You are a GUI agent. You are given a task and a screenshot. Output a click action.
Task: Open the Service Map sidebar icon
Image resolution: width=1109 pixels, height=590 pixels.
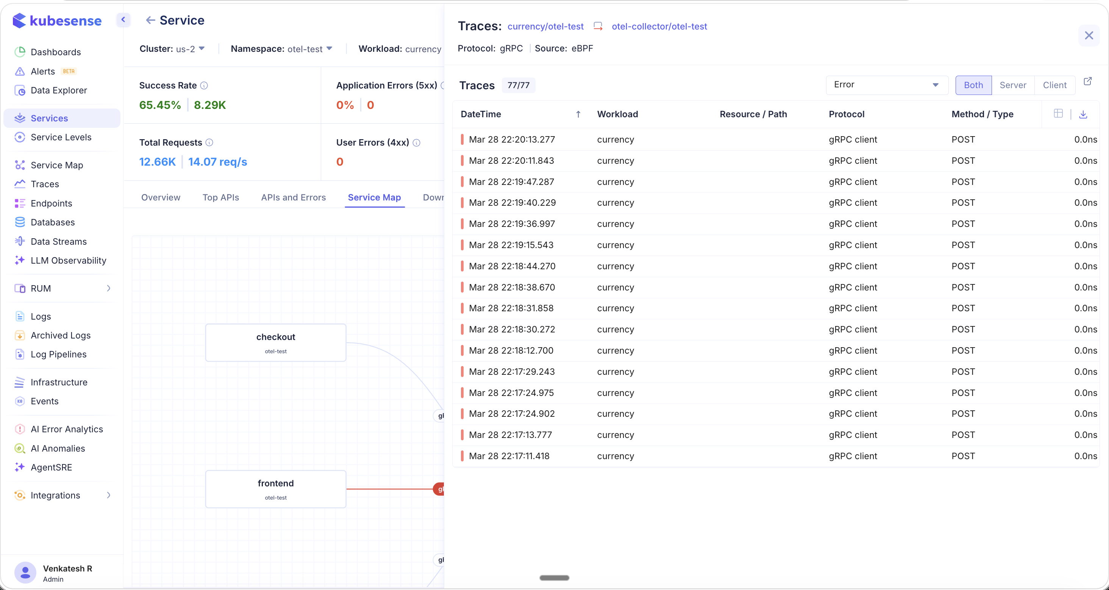[20, 165]
